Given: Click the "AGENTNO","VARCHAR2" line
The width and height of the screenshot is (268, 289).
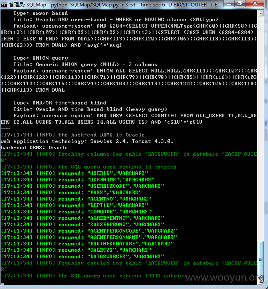Looking at the screenshot, I should coord(76,199).
